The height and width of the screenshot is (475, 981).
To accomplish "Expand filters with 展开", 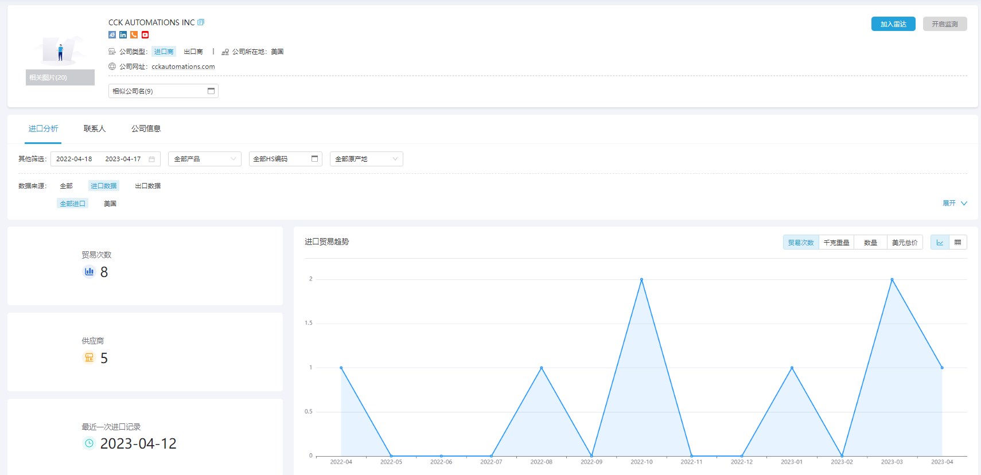I will (x=955, y=203).
